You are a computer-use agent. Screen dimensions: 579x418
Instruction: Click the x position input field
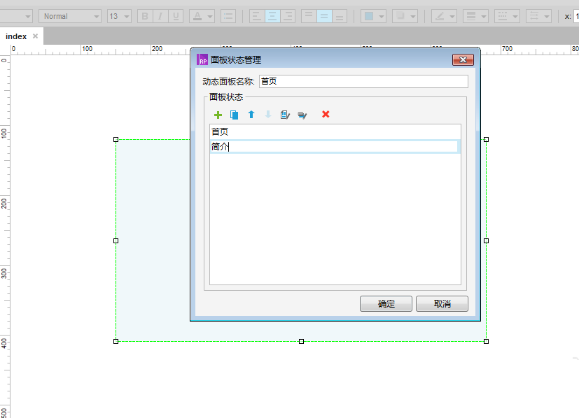click(x=576, y=16)
